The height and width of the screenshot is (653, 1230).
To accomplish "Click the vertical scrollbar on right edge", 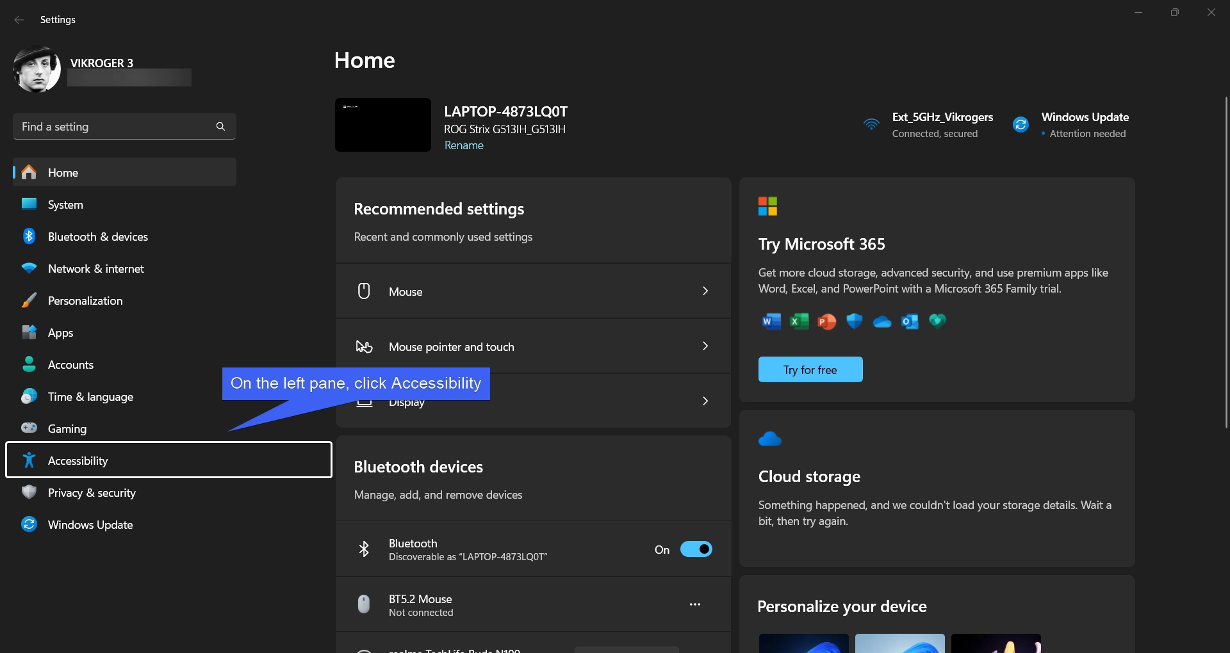I will [1226, 262].
